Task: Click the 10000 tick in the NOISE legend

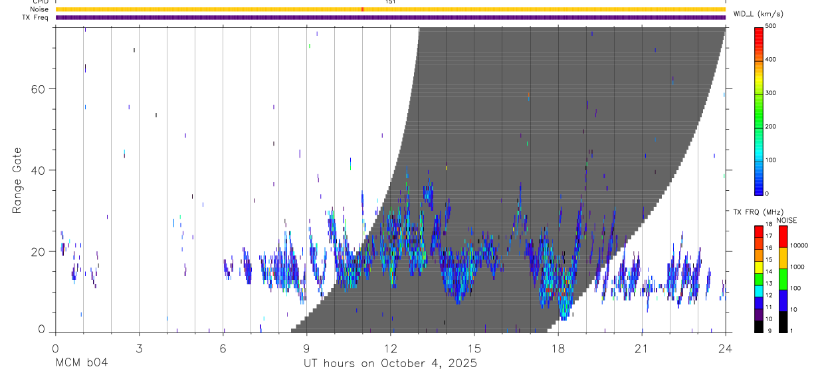Action: point(799,245)
